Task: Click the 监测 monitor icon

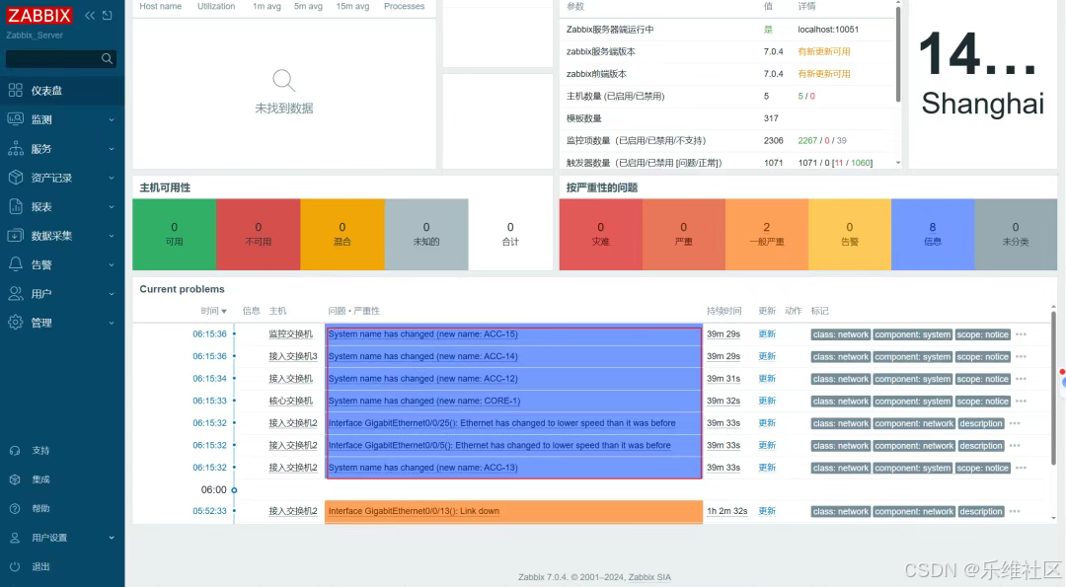Action: click(x=16, y=119)
